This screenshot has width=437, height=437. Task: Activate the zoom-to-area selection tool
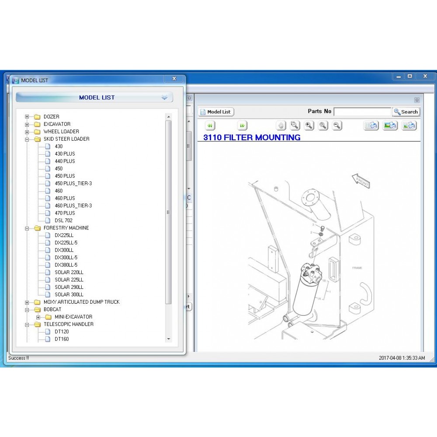(x=295, y=126)
